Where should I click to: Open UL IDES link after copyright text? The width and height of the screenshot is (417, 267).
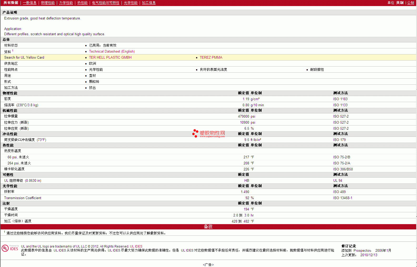pos(136,246)
